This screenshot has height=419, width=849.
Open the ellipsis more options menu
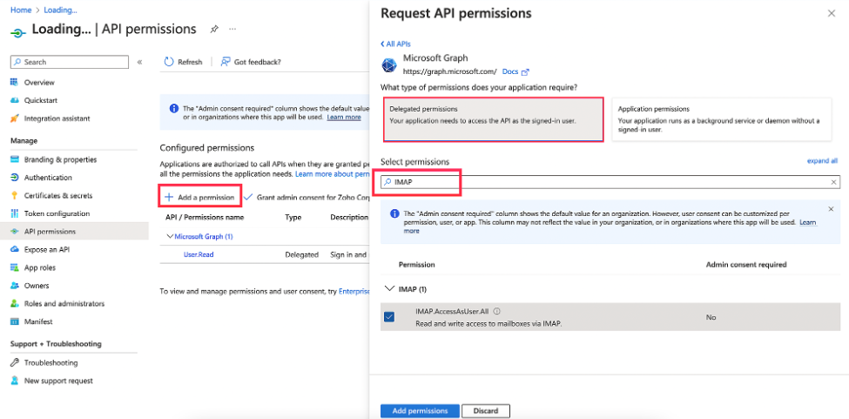click(x=232, y=29)
